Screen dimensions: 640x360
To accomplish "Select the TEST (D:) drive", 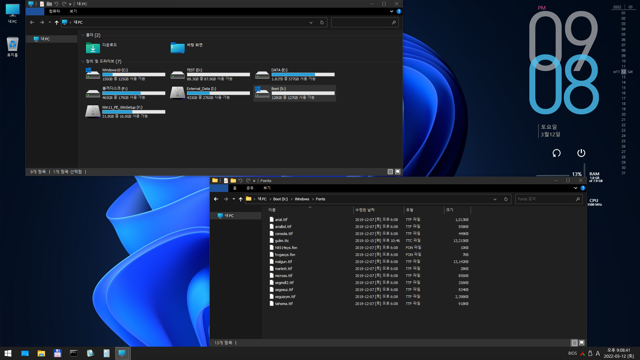I will tap(210, 74).
